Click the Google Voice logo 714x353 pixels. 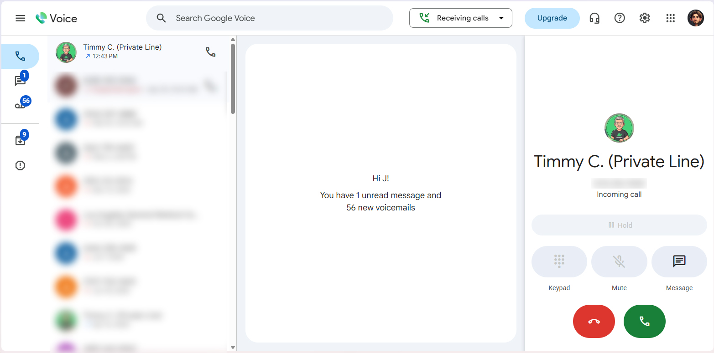(57, 18)
